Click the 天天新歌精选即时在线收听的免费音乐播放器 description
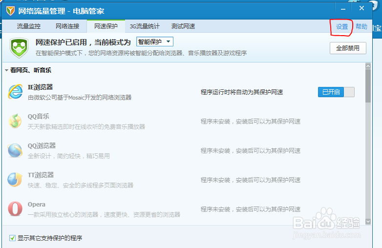382x248 pixels. click(86, 127)
